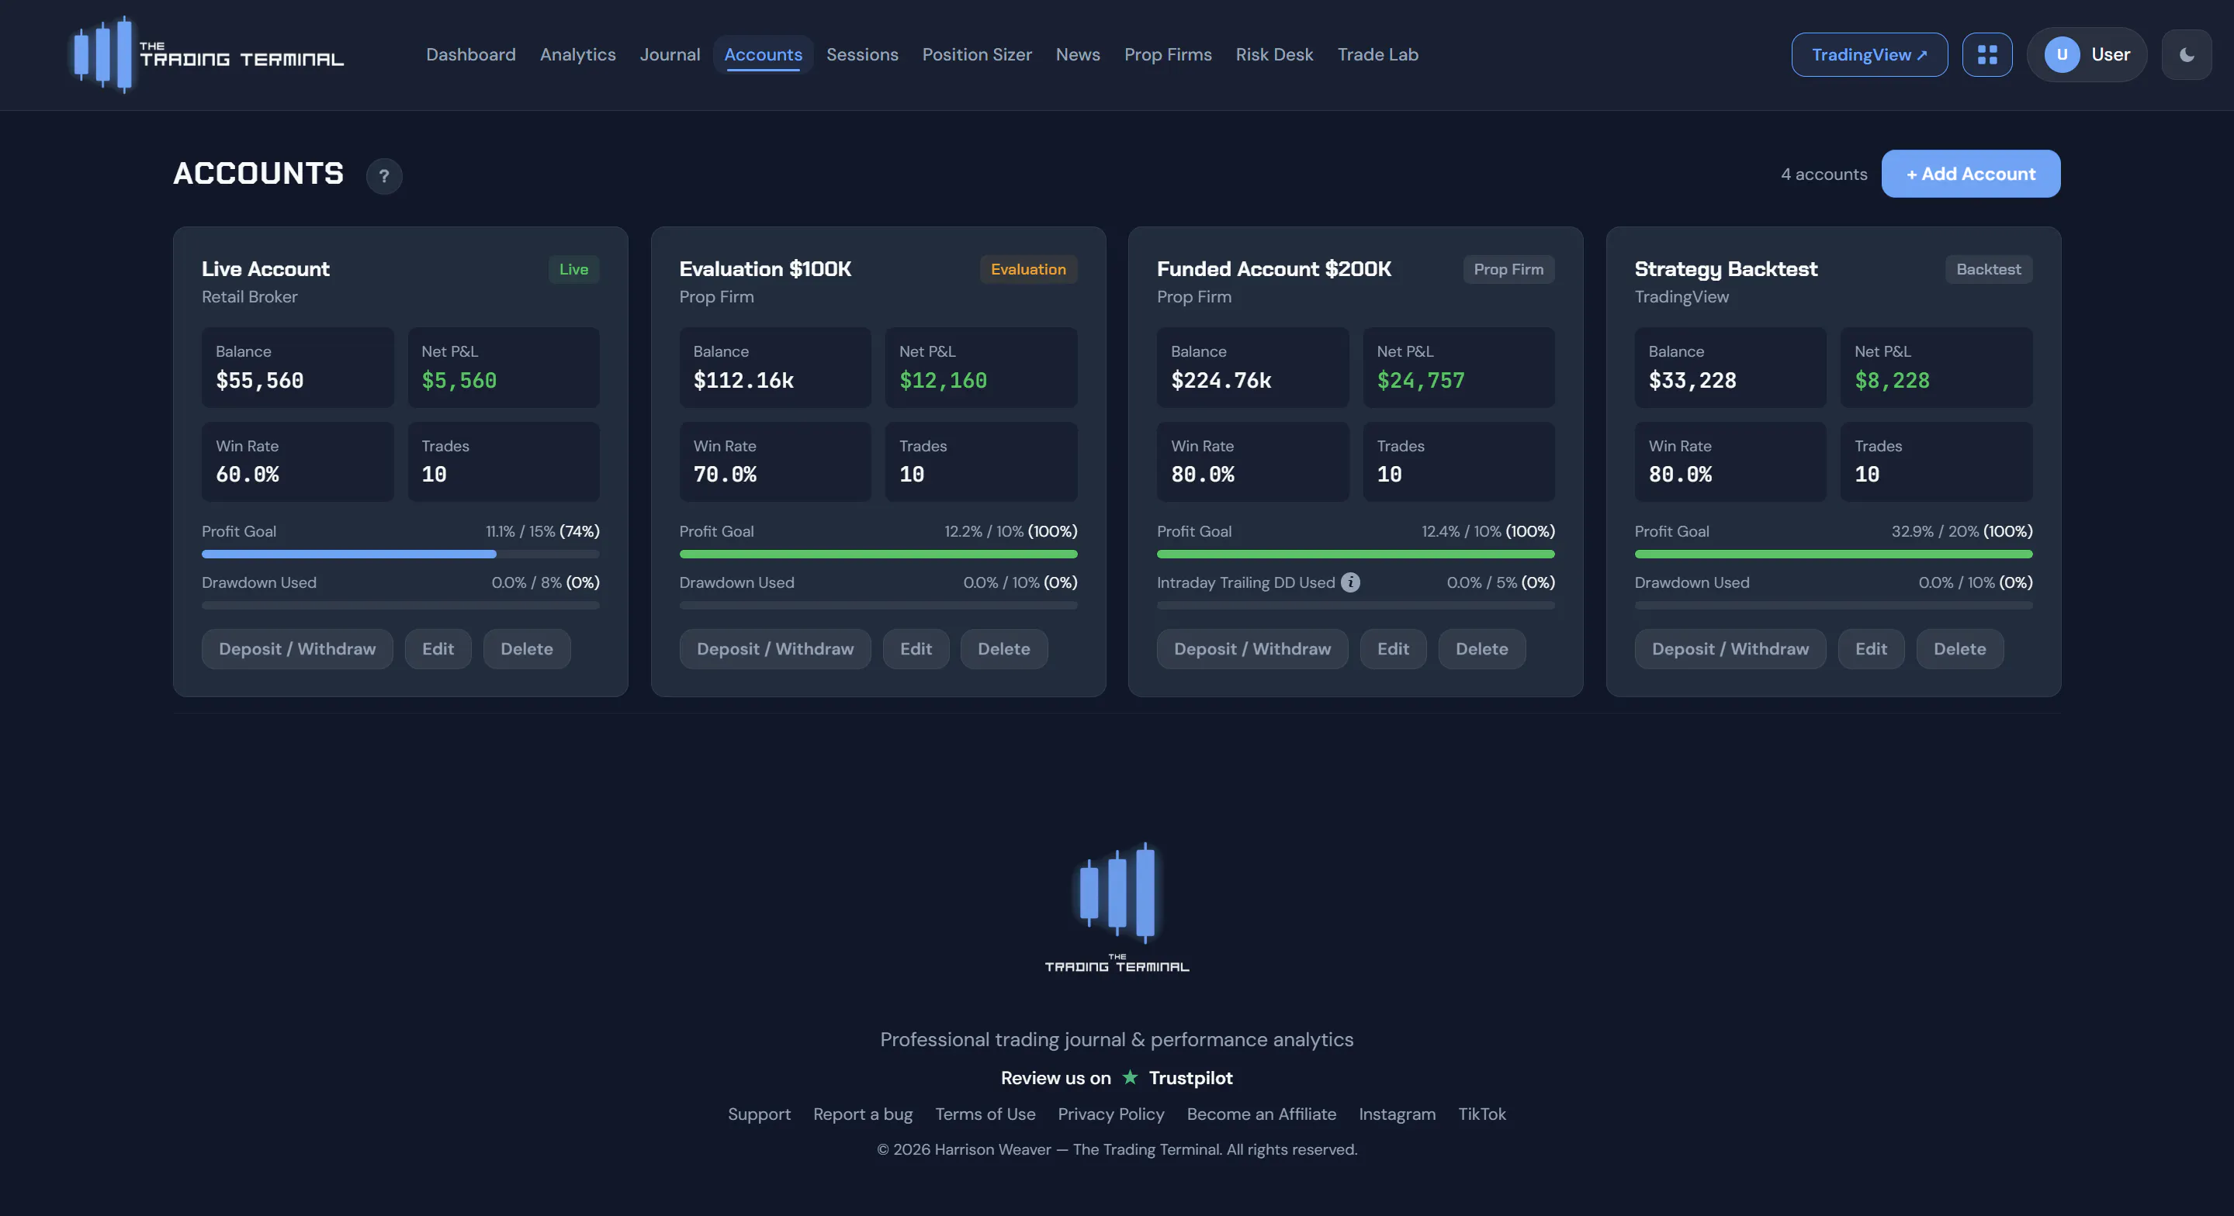Open the Report a bug link

[863, 1114]
